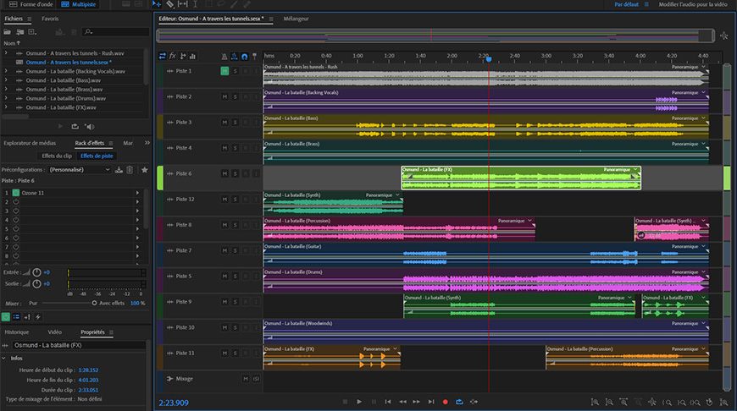737x411 pixels.
Task: Select the Razor cut tool
Action: (x=170, y=4)
